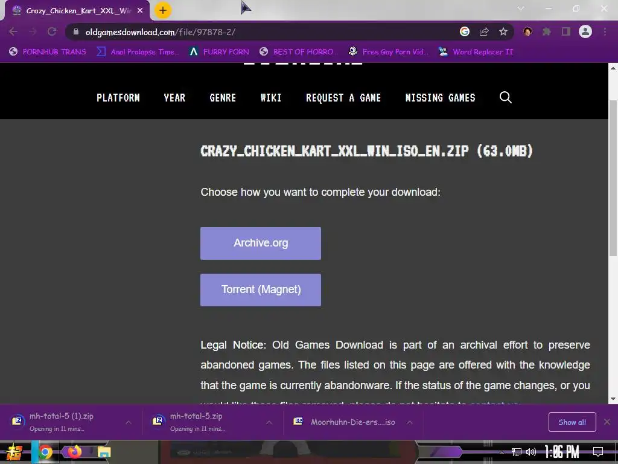Open File Explorer from taskbar
Screen dimensions: 618x464
click(x=104, y=452)
